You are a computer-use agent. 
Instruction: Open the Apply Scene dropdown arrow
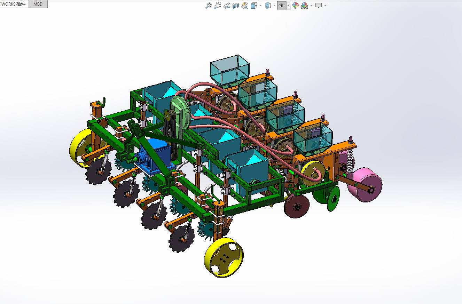[x=311, y=6]
